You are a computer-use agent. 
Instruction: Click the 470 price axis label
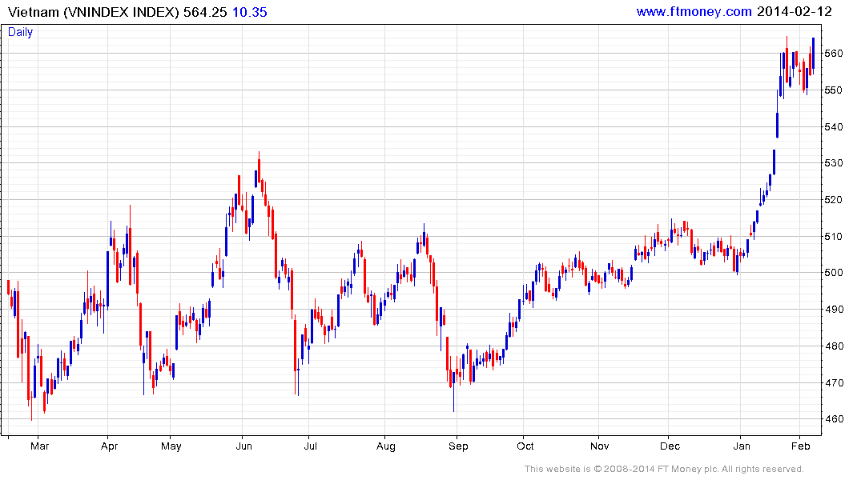(x=834, y=383)
